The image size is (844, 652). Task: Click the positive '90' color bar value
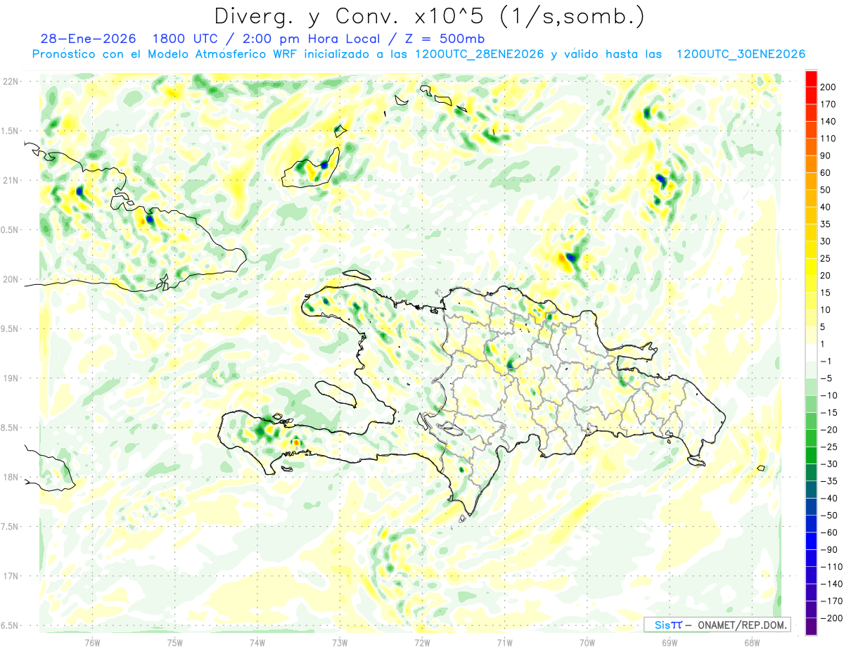pyautogui.click(x=826, y=155)
